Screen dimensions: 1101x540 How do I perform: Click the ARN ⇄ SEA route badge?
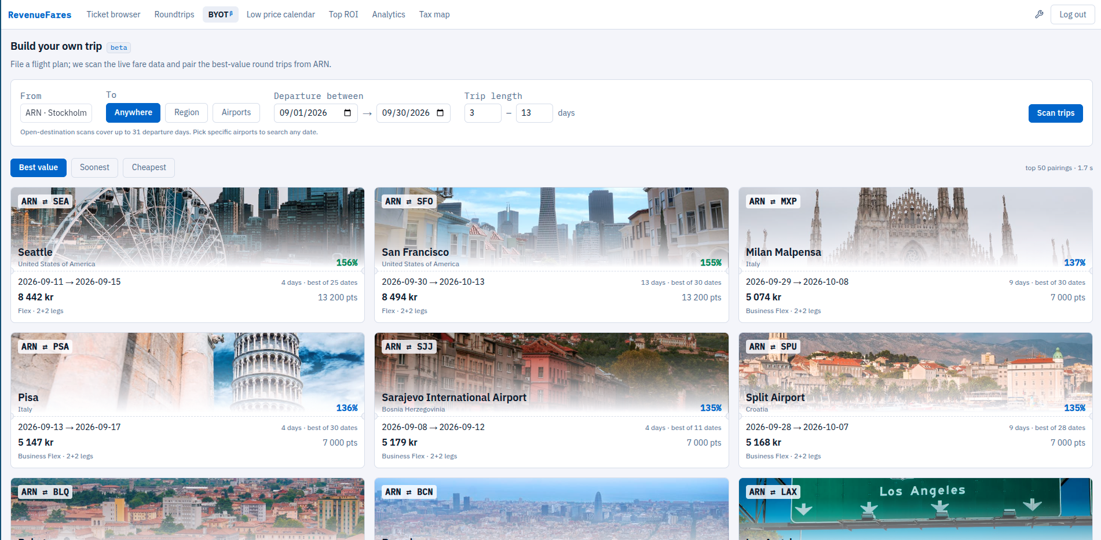click(45, 201)
